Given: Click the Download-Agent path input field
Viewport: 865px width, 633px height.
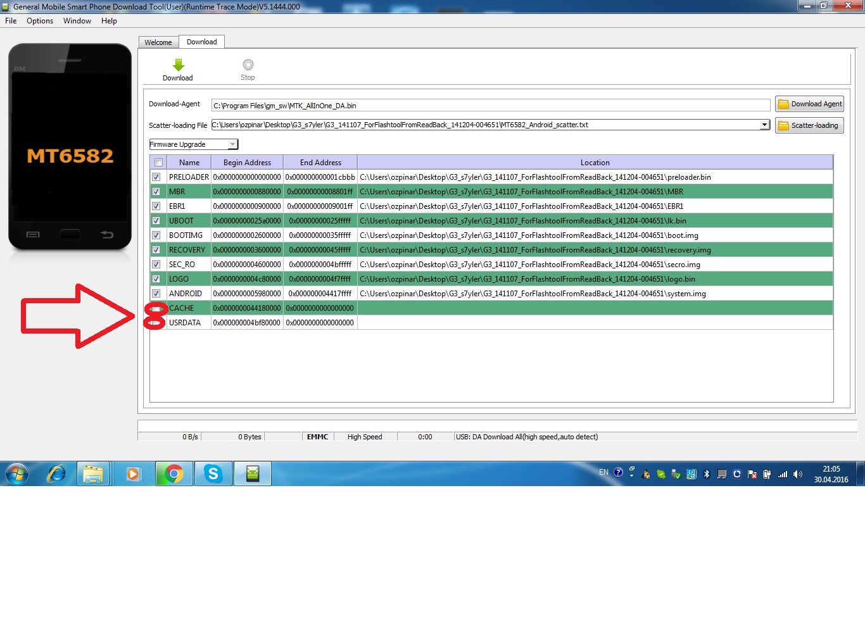Looking at the screenshot, I should coord(491,106).
